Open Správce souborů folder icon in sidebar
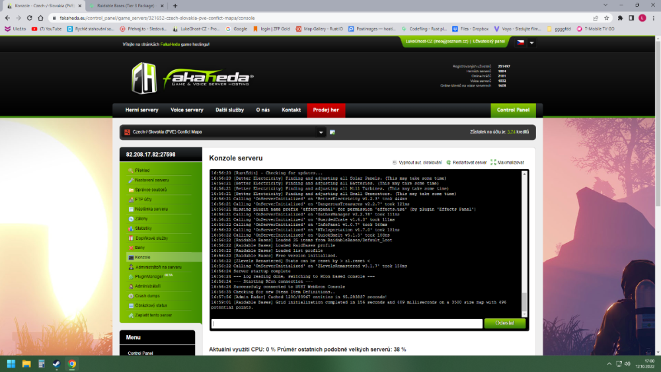 tap(131, 190)
